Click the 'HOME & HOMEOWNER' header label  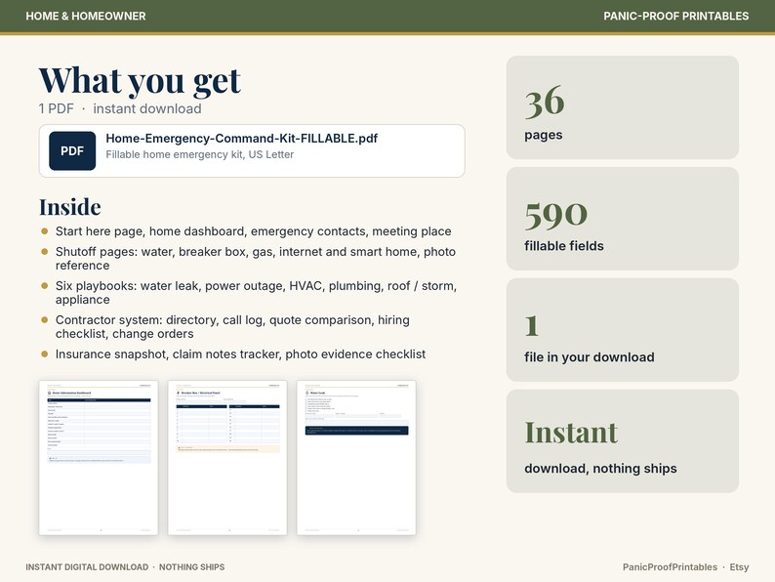[x=86, y=16]
